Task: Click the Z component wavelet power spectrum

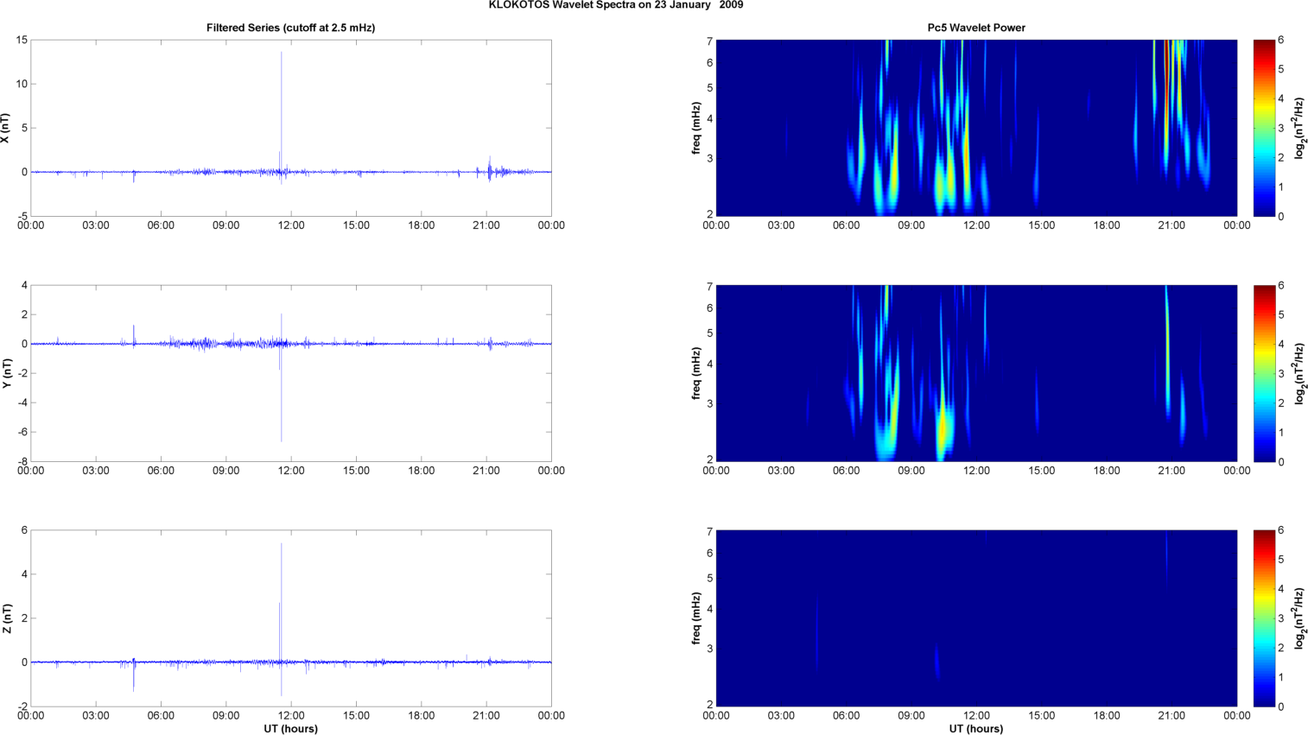Action: pos(976,618)
